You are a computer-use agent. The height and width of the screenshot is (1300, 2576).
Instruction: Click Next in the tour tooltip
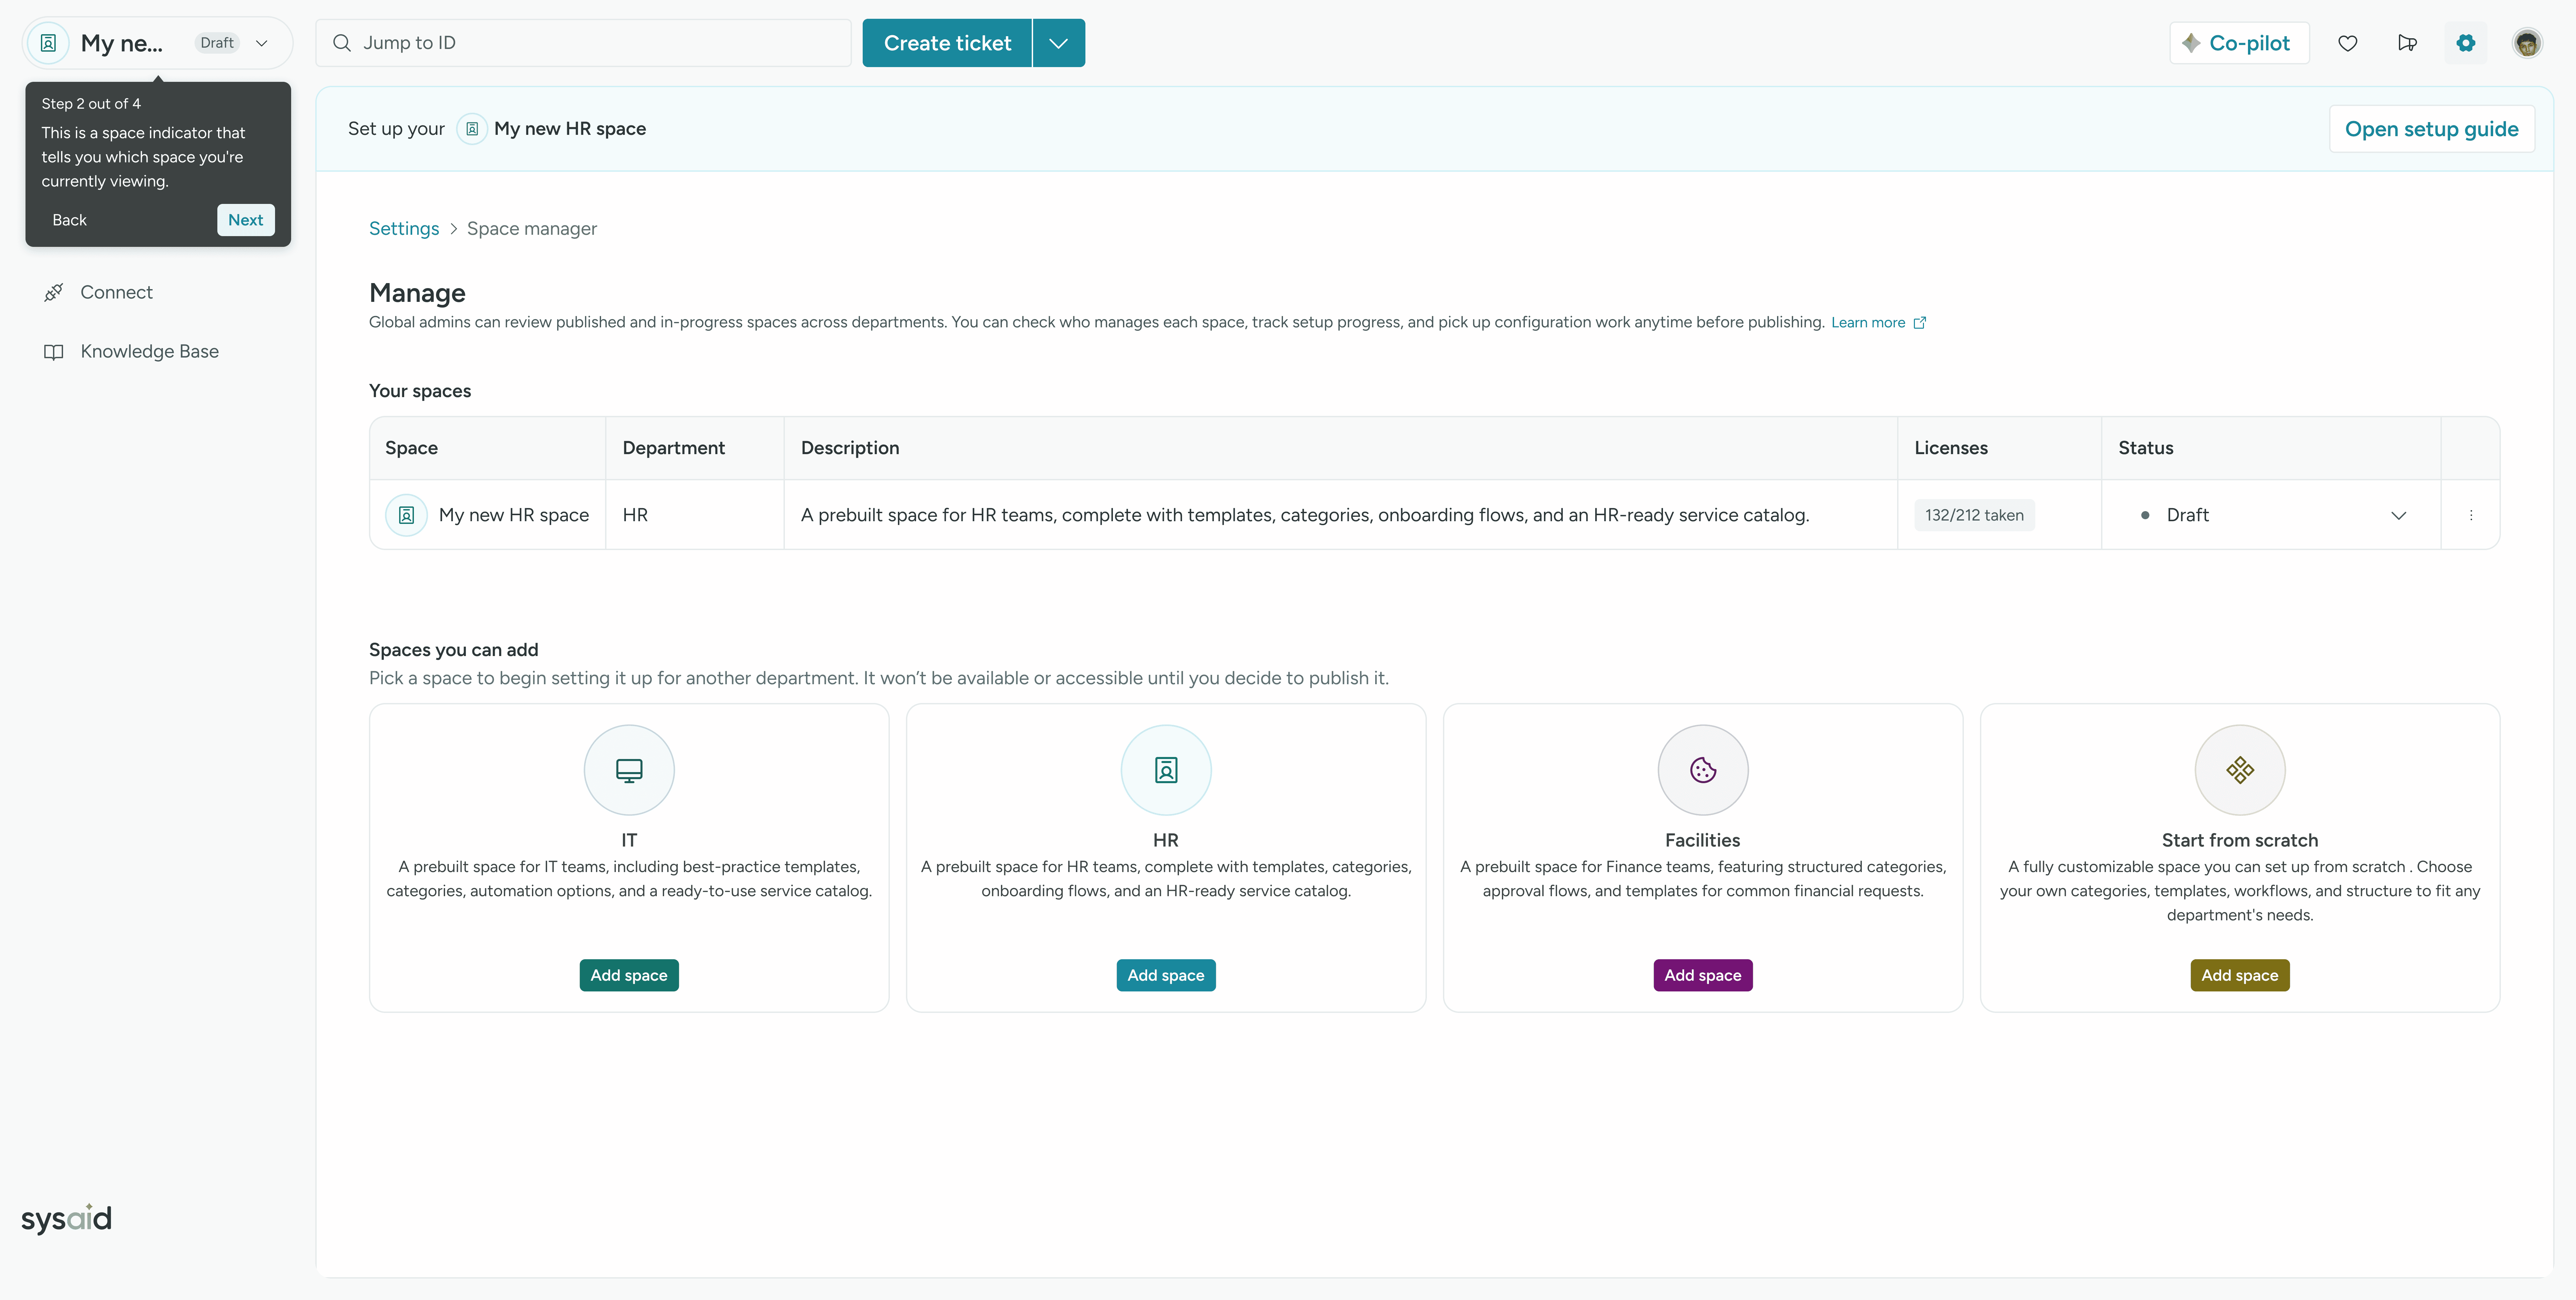[245, 220]
